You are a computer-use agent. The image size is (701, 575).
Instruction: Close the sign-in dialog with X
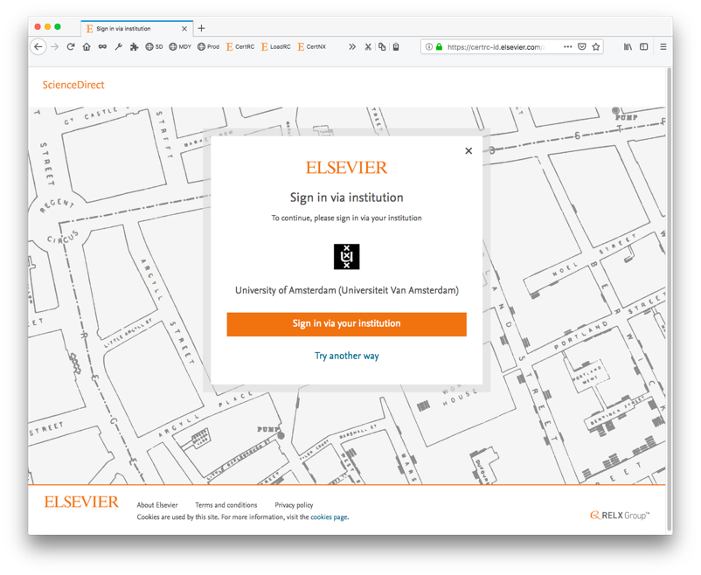[468, 150]
